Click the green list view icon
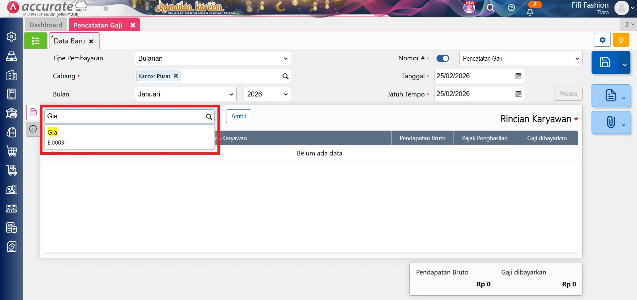This screenshot has height=300, width=637. tap(36, 41)
